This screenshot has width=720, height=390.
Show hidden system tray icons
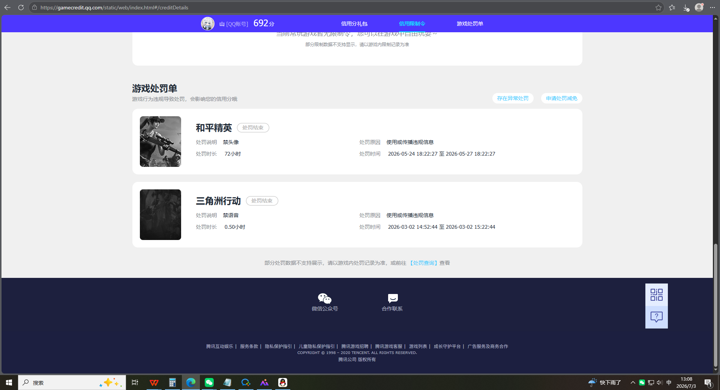[633, 382]
